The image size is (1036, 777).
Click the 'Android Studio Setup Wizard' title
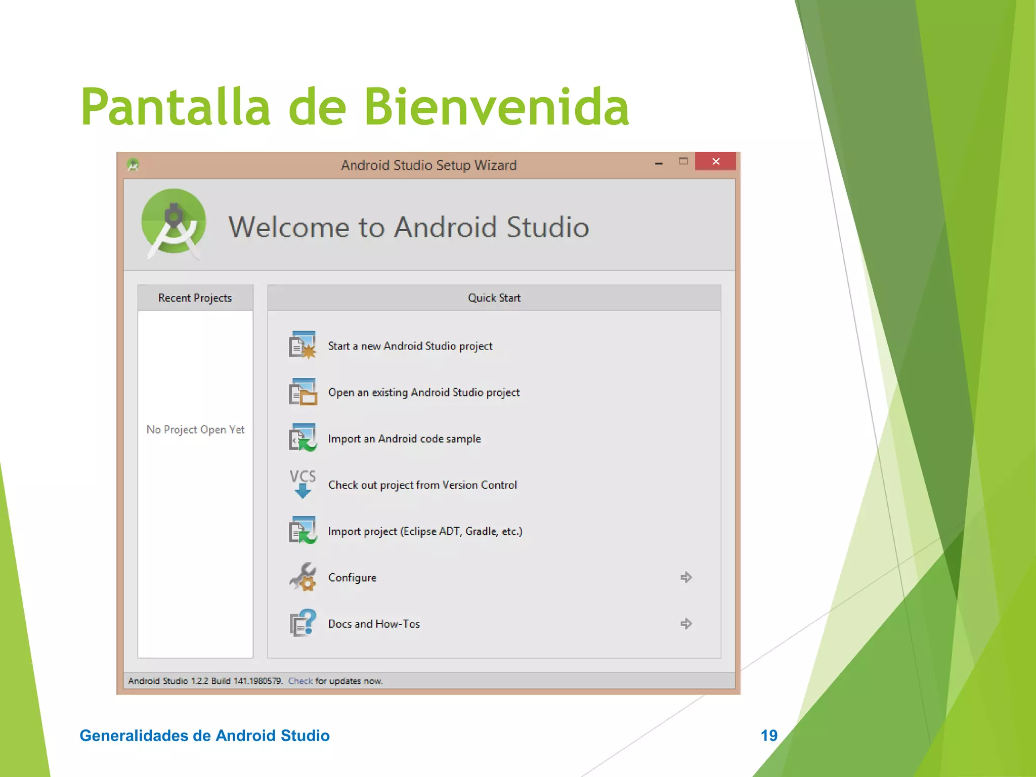pyautogui.click(x=428, y=165)
